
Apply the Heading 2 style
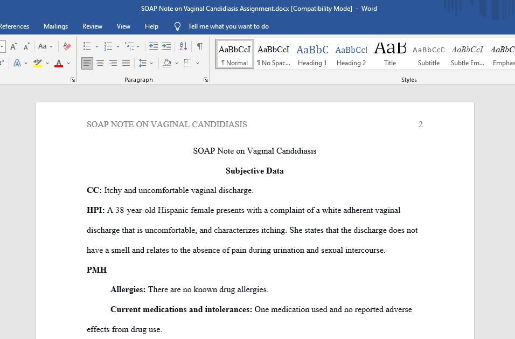[351, 54]
